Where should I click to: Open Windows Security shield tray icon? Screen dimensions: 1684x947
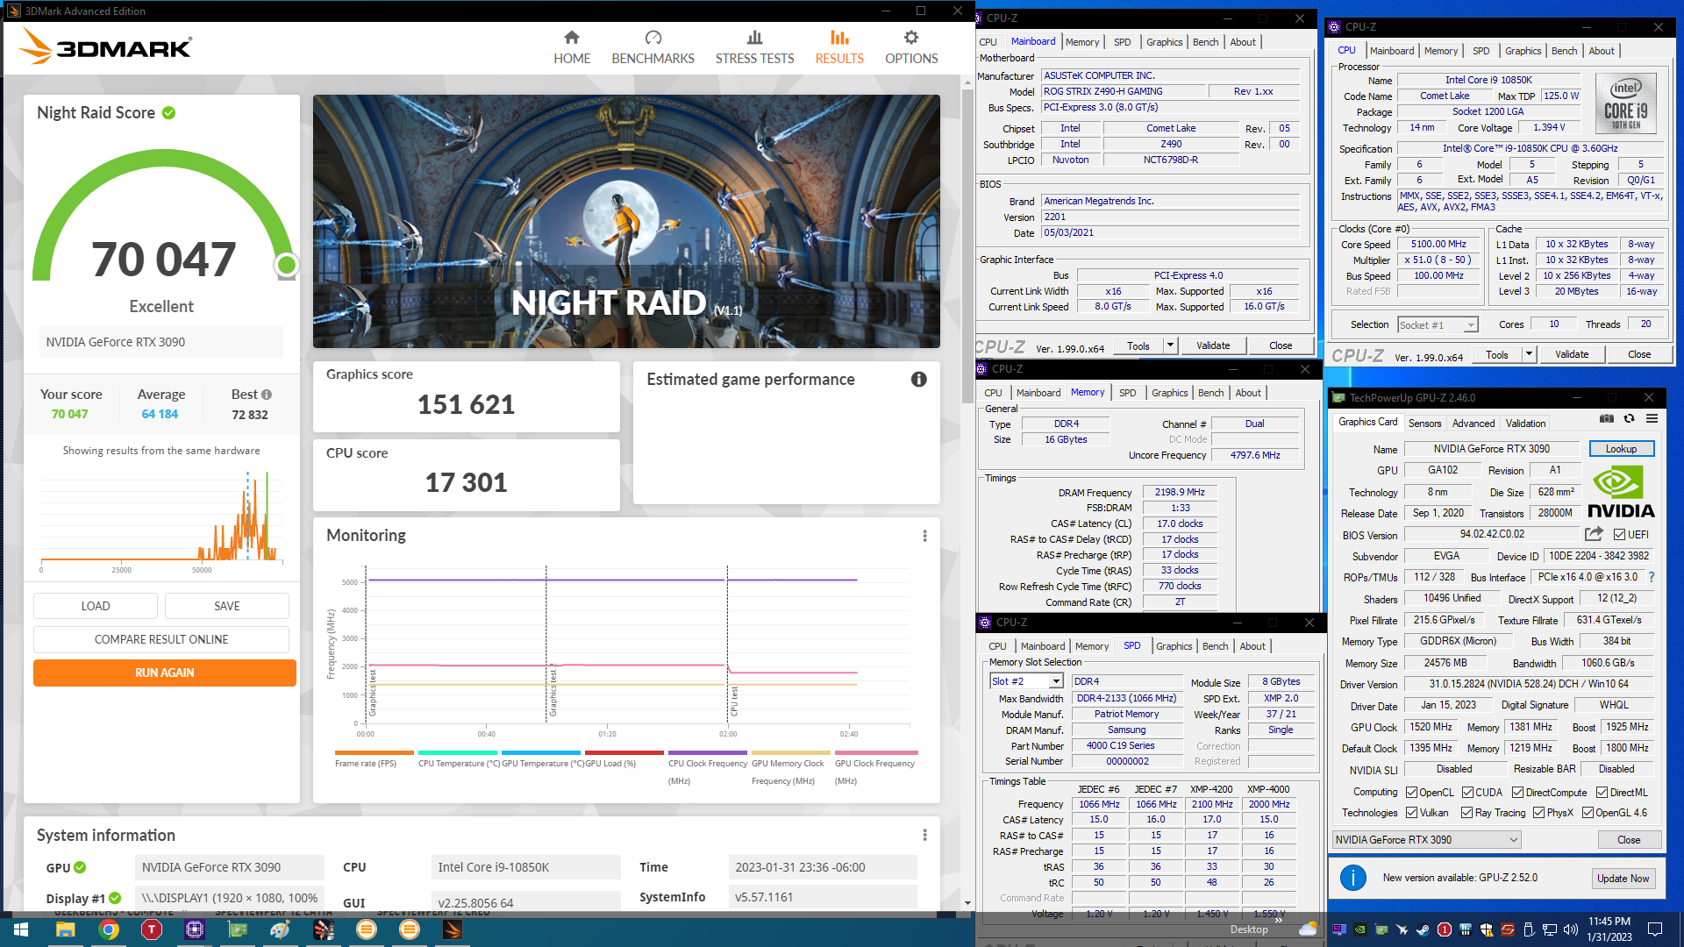click(x=1486, y=929)
